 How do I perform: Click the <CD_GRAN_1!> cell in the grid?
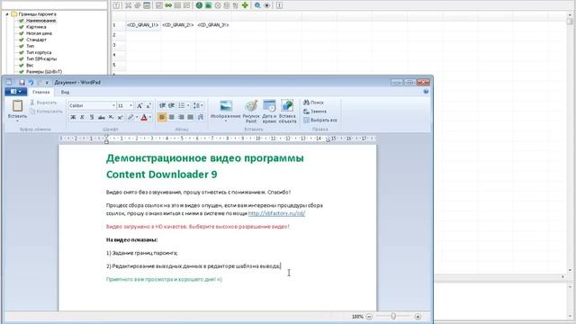142,25
